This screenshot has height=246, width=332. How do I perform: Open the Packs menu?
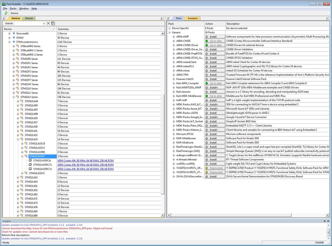point(13,8)
